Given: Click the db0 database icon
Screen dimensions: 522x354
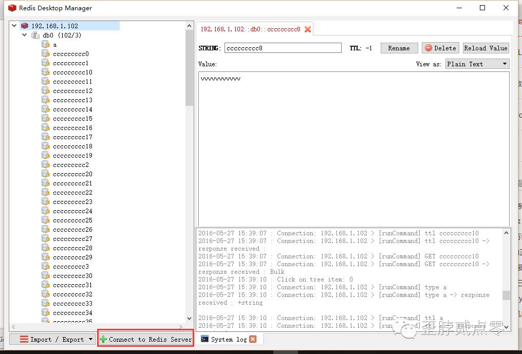Looking at the screenshot, I should coord(35,35).
